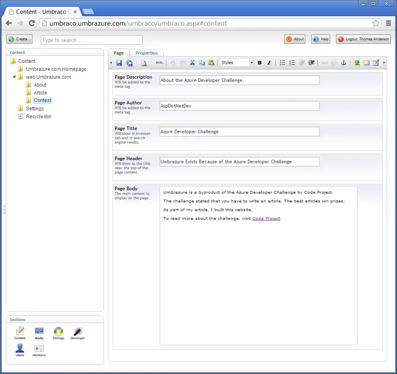Open the Content section icon

pos(20,333)
